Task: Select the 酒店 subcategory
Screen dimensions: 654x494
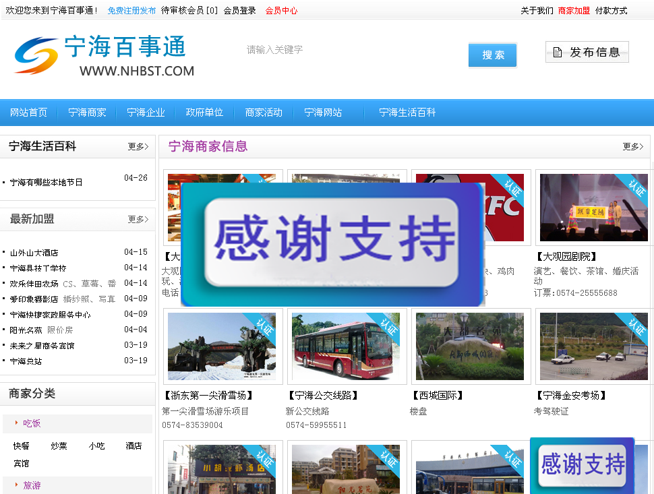Action: [x=134, y=446]
